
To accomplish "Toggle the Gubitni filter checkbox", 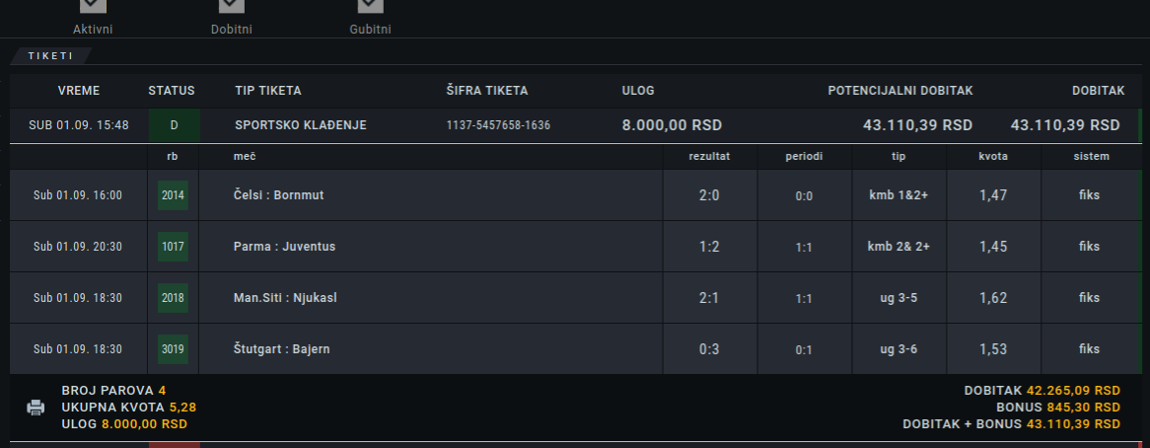I will point(371,5).
